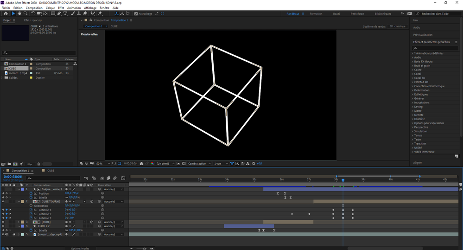Click the Home icon in the toolbar

6,13
